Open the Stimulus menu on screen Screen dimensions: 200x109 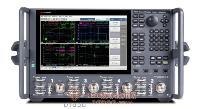tap(61, 16)
